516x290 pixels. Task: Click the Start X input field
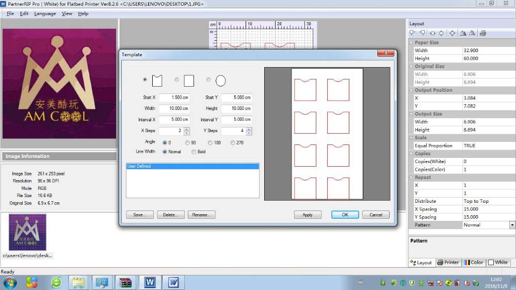pos(174,98)
